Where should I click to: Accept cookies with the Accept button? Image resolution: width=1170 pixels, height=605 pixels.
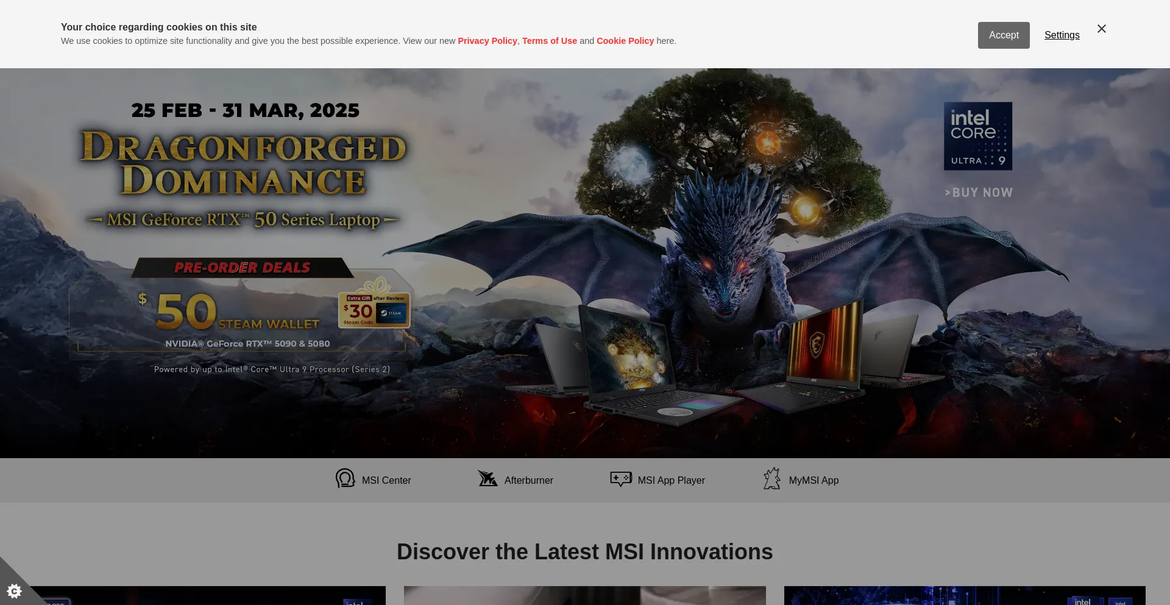1004,35
